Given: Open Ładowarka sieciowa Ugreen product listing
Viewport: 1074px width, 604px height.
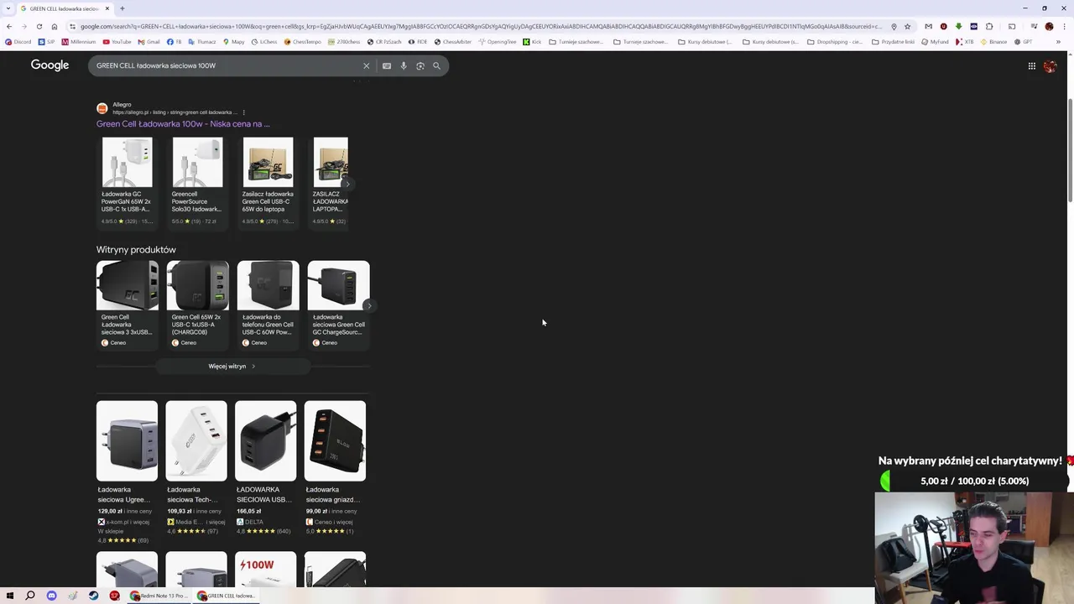Looking at the screenshot, I should [x=127, y=471].
